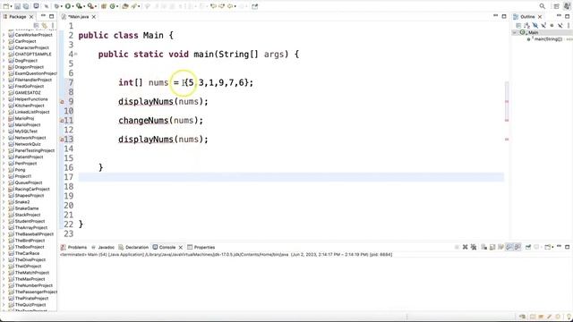Toggle Link with Editor in Package Explorer

point(44,26)
